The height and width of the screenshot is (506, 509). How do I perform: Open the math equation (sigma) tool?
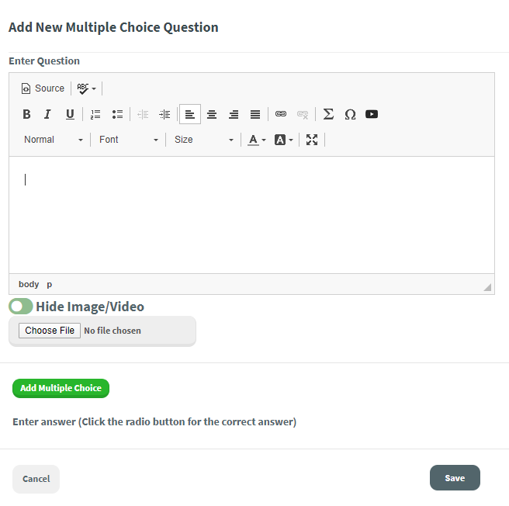coord(328,114)
